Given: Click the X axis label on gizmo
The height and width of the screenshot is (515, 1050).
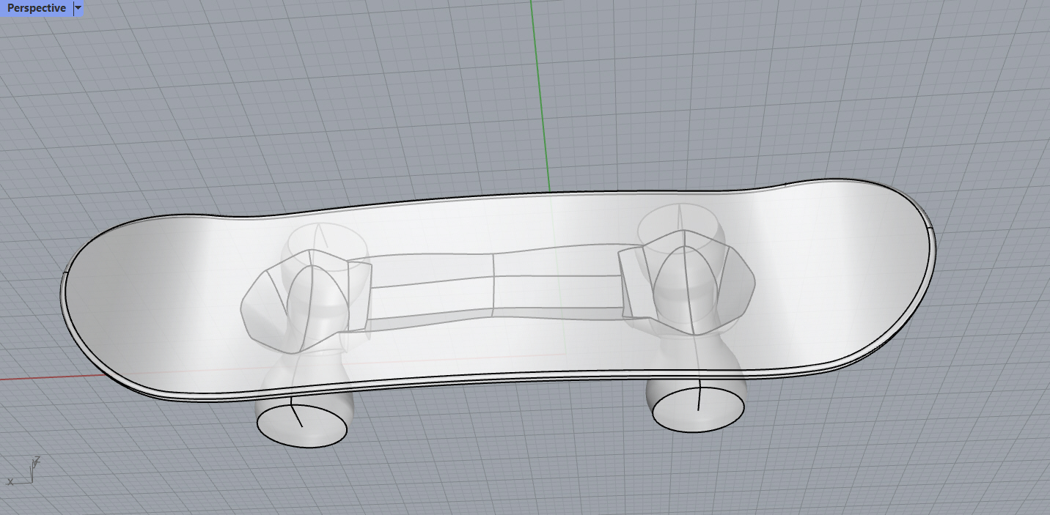Looking at the screenshot, I should pos(10,483).
